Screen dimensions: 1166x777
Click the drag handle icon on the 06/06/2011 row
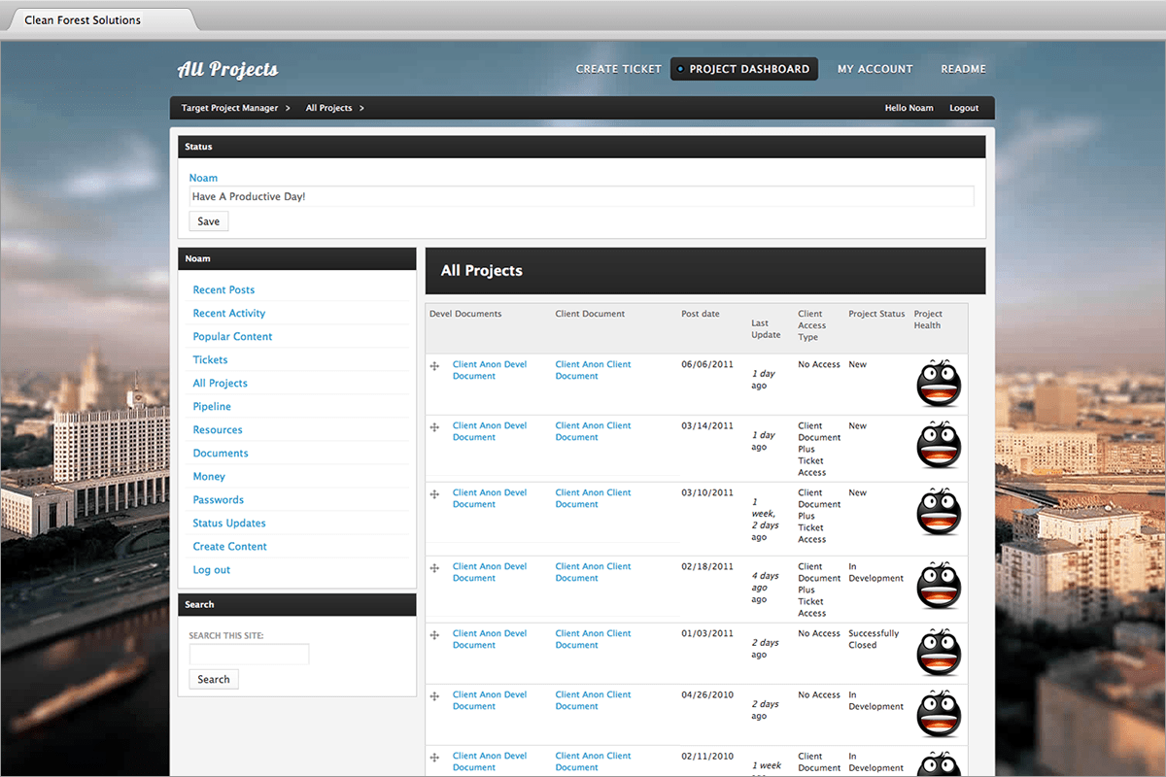pyautogui.click(x=434, y=365)
